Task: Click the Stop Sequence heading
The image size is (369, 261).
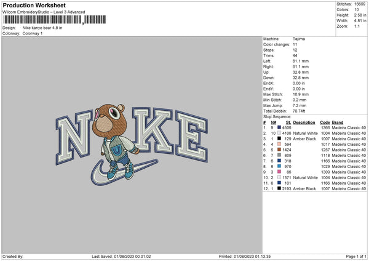Action: 277,117
